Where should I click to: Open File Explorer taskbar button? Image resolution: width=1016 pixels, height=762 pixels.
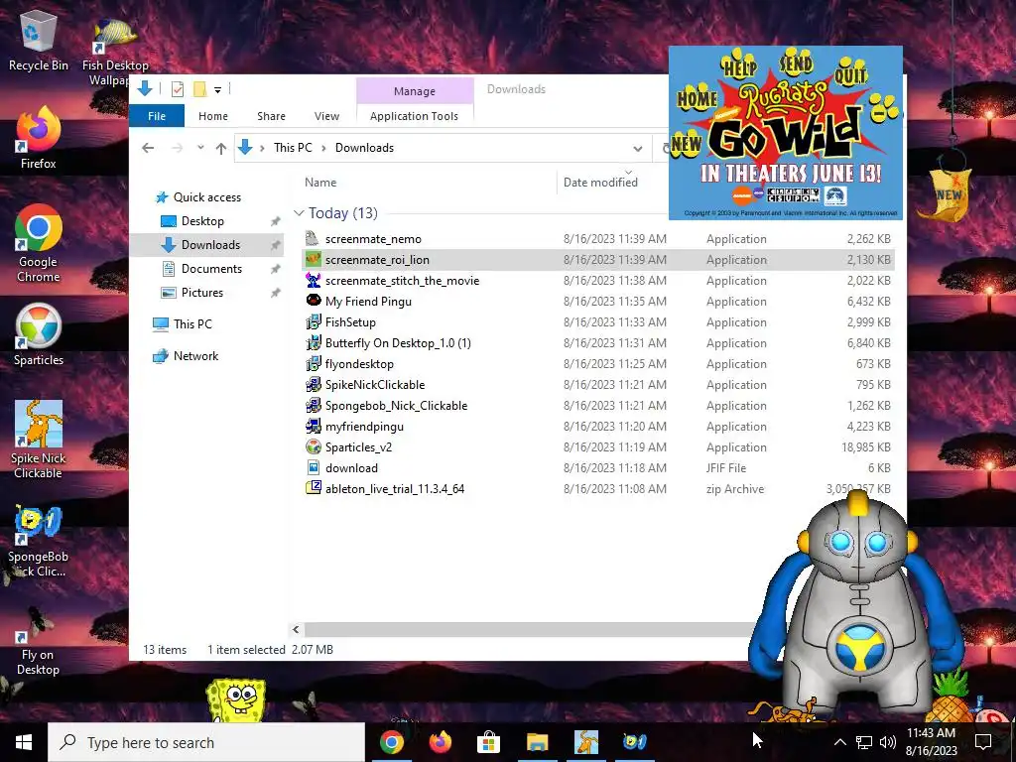(537, 742)
